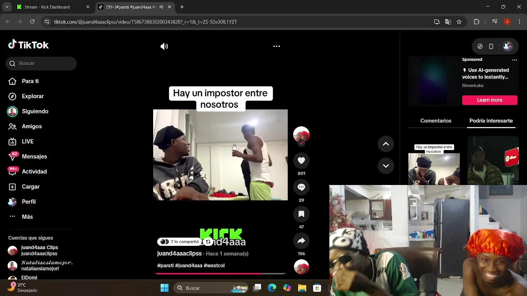Screen dimensions: 527x296
Task: Open the comments bubble showing 29
Action: (x=301, y=187)
